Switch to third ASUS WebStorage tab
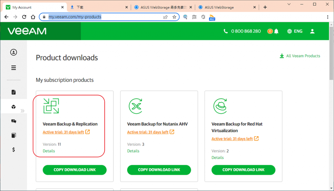 click(x=163, y=7)
